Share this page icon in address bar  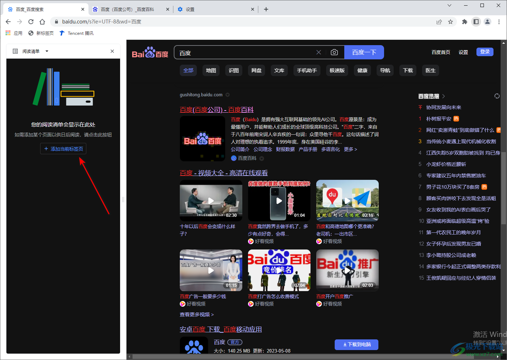[439, 22]
